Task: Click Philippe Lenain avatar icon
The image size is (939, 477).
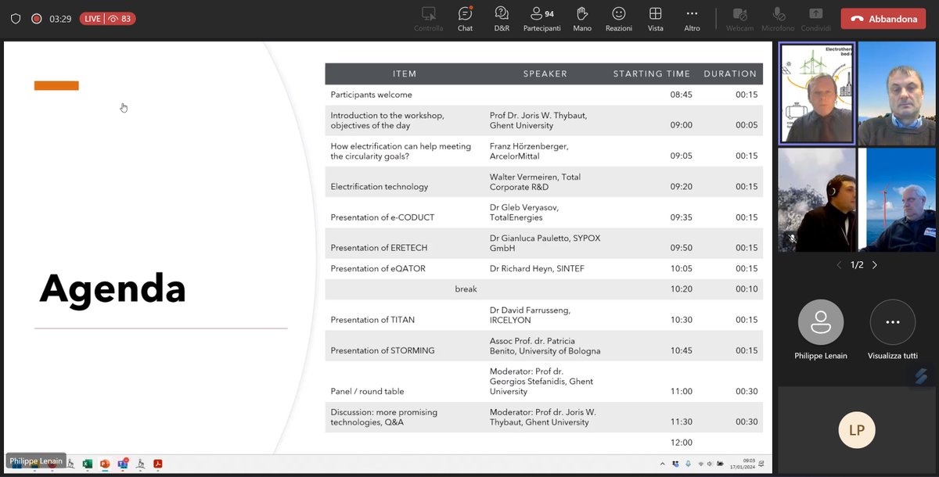Action: [x=821, y=322]
